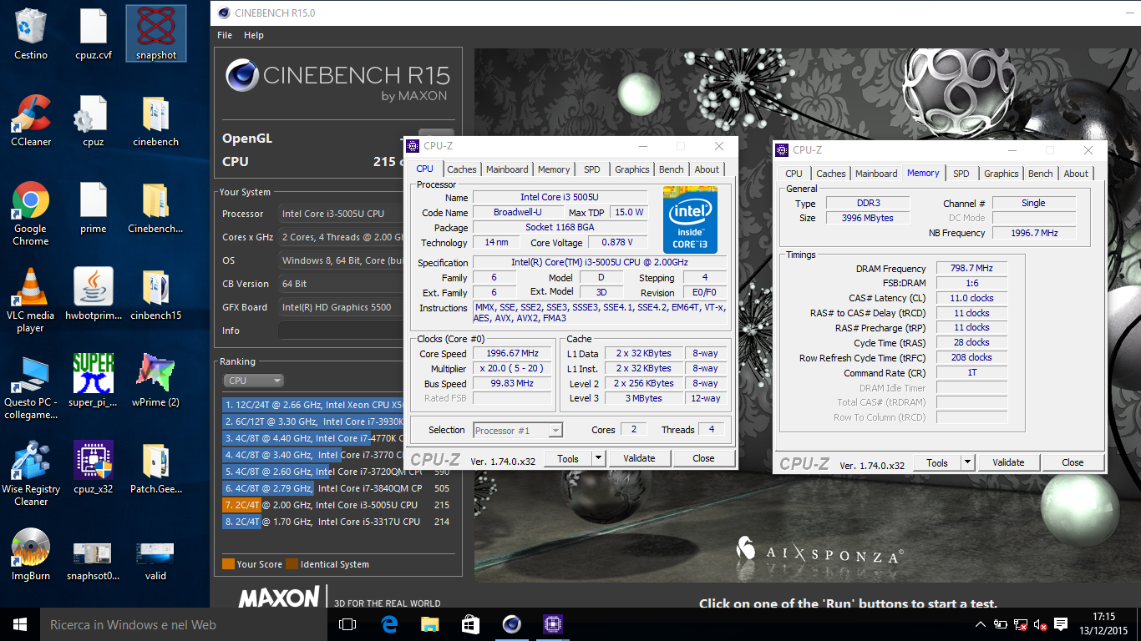Open About tab in left CPU-Z window
The width and height of the screenshot is (1141, 641).
coord(707,169)
